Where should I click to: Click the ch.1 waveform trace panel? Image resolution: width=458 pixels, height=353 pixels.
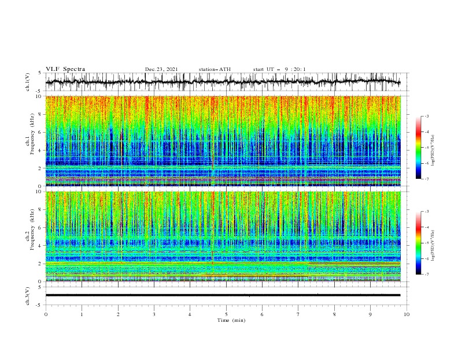(227, 82)
